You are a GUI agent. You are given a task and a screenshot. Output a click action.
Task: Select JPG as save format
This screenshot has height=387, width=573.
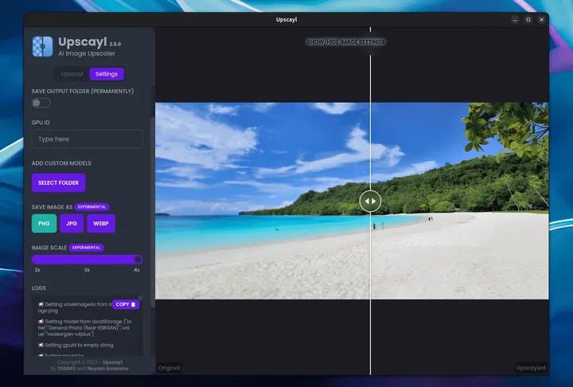point(72,224)
